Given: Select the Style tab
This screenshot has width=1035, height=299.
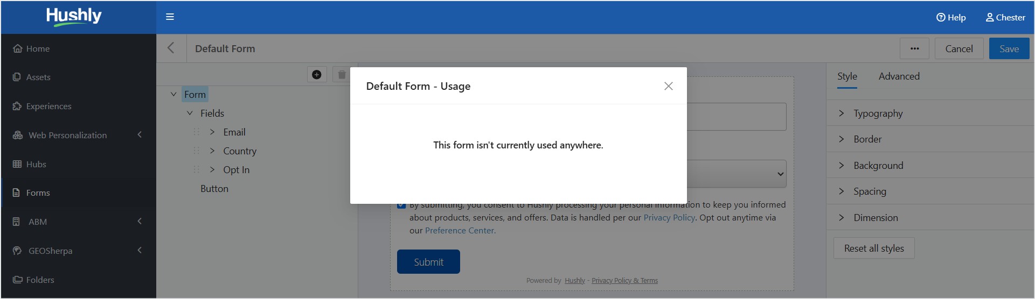Looking at the screenshot, I should tap(847, 76).
